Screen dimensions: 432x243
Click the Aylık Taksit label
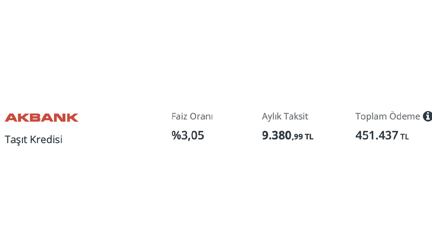[285, 116]
